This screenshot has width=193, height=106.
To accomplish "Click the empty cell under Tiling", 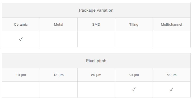I will 134,39.
